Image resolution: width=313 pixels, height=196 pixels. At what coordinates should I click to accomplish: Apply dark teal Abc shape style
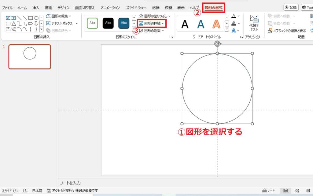click(124, 23)
